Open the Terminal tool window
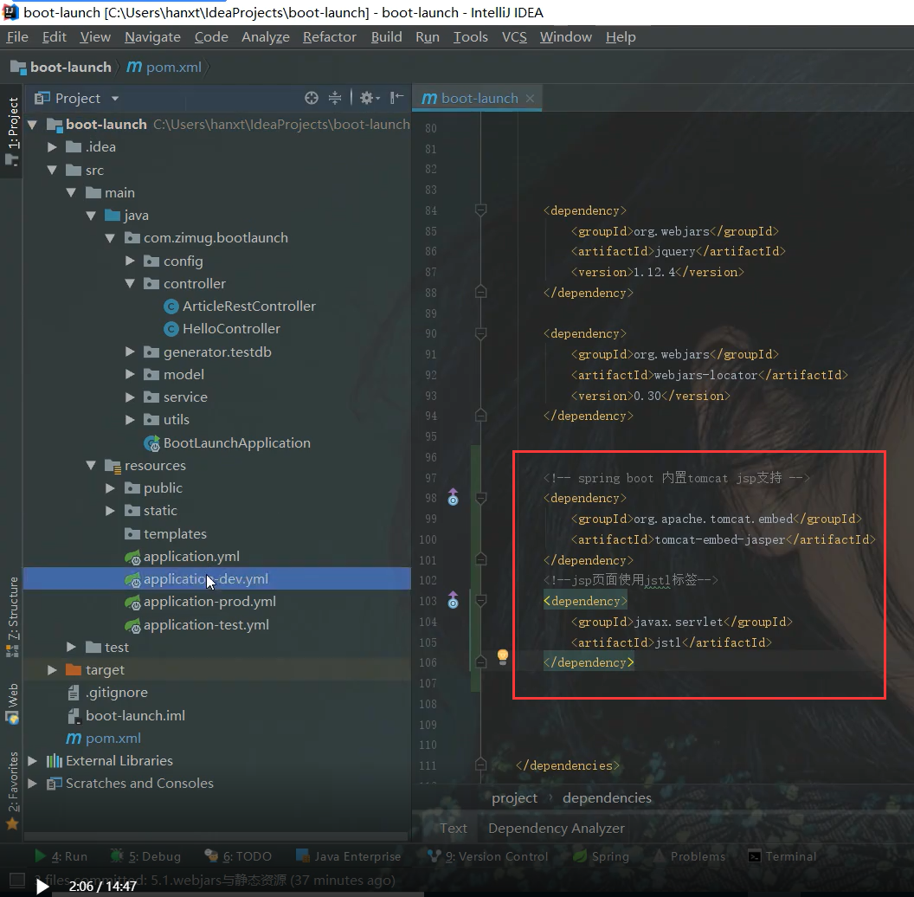Screen dimensions: 914x897 782,856
